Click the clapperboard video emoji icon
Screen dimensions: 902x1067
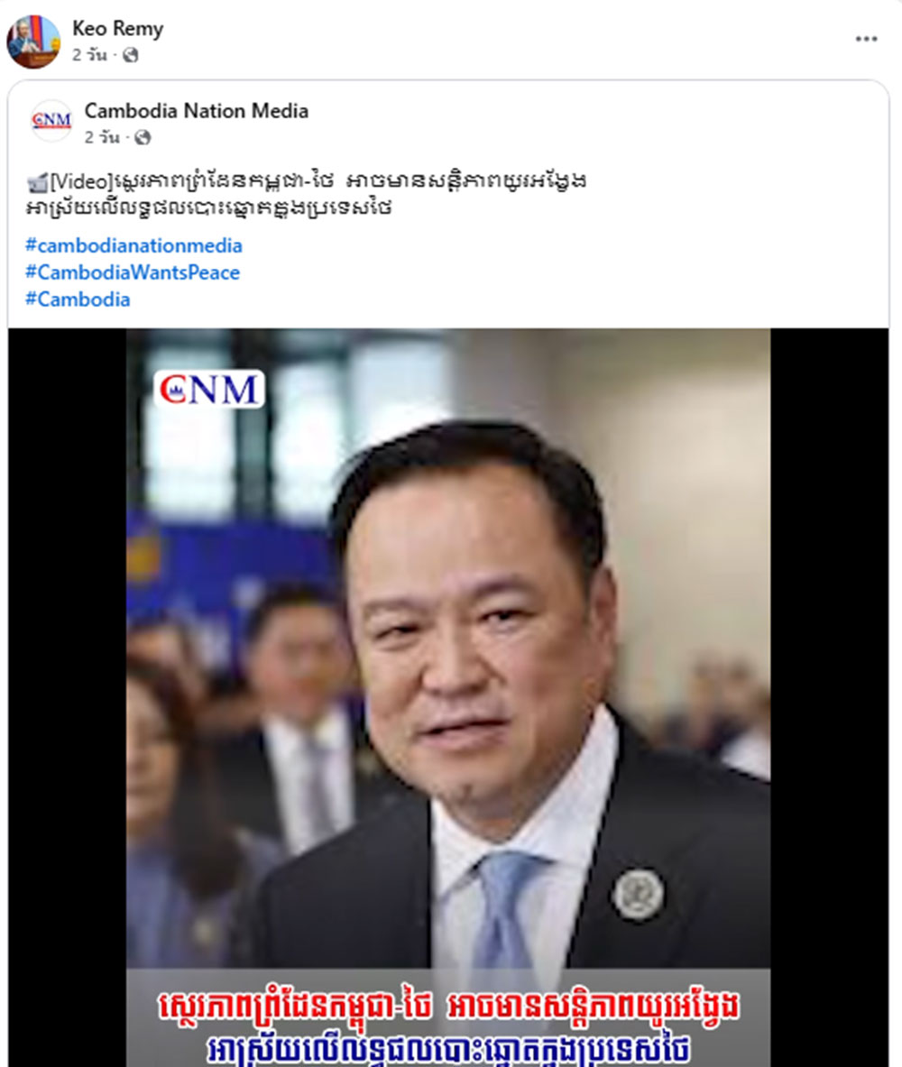pyautogui.click(x=37, y=182)
